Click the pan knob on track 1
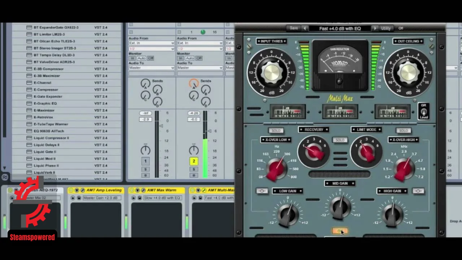The height and width of the screenshot is (260, 462). tap(145, 149)
